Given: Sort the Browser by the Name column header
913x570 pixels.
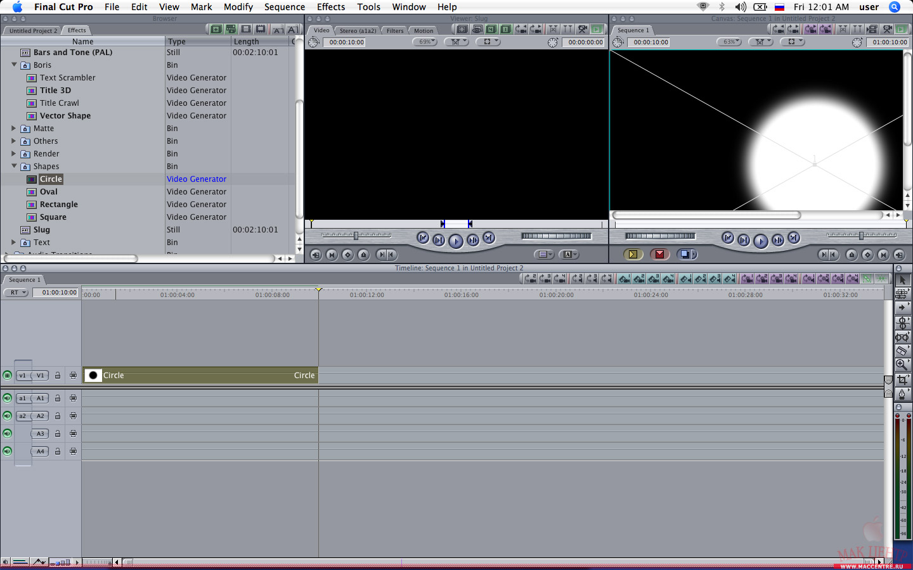Looking at the screenshot, I should 83,41.
